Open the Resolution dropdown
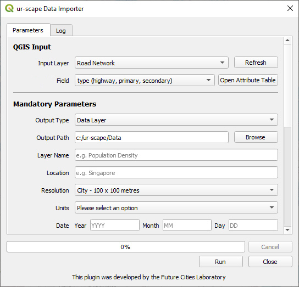Viewport: 299px width, 287px height. (x=176, y=190)
